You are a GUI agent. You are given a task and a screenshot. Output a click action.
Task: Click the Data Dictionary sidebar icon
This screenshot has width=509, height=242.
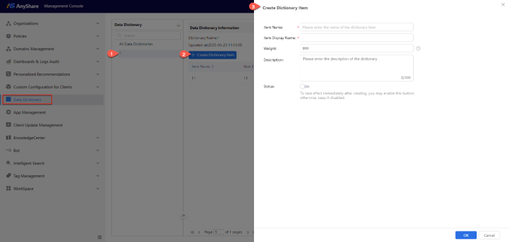tap(9, 100)
